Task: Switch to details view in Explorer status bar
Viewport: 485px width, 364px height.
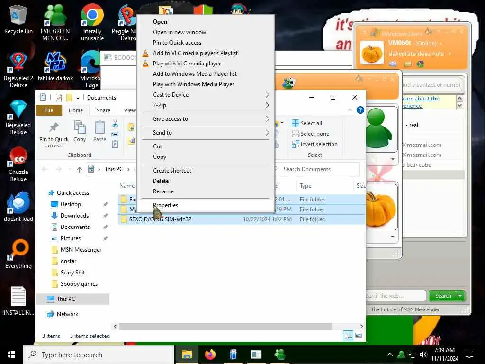Action: [348, 336]
